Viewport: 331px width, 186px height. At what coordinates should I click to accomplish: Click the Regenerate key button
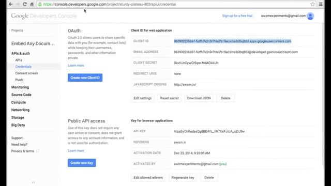pyautogui.click(x=183, y=178)
